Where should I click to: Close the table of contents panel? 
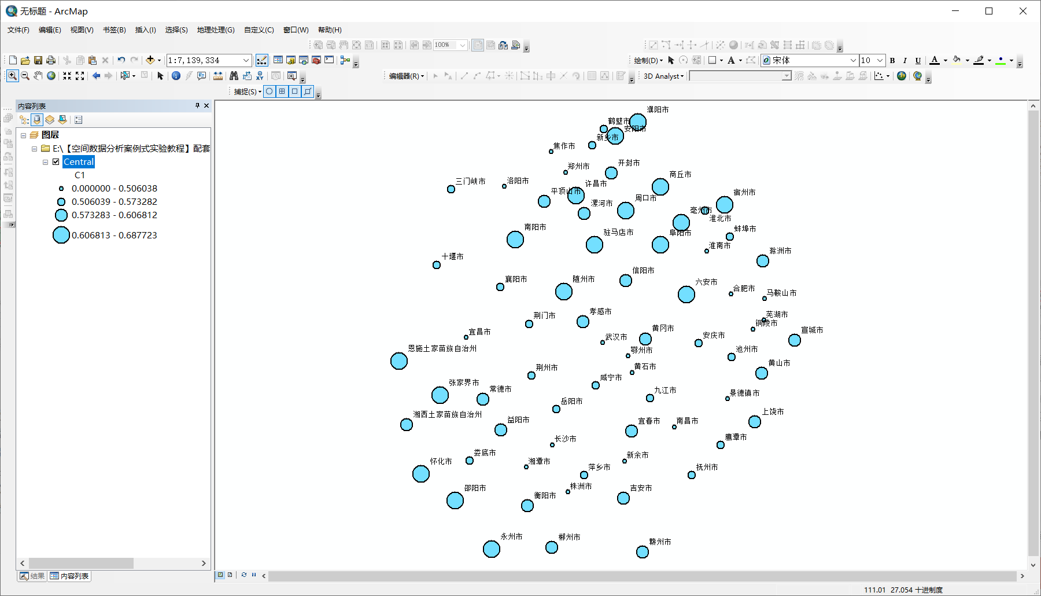coord(206,105)
